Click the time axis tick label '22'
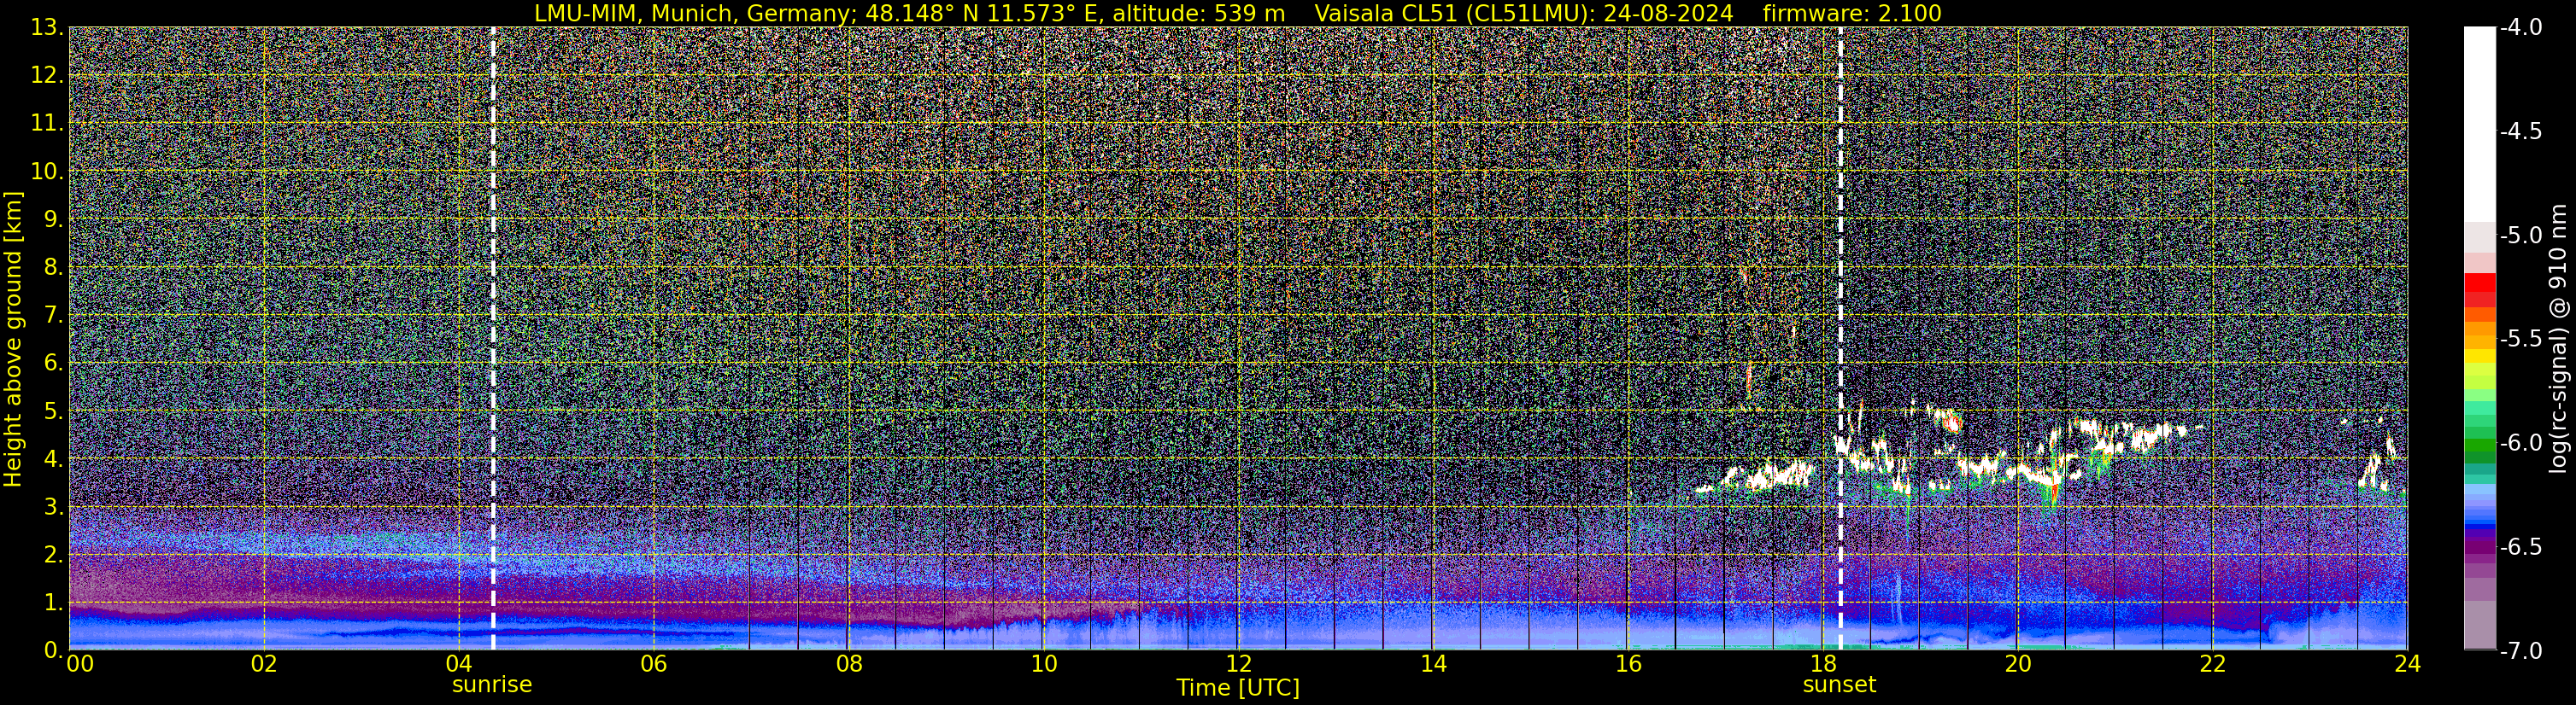Screen dimensions: 2576x705 coord(2213,664)
